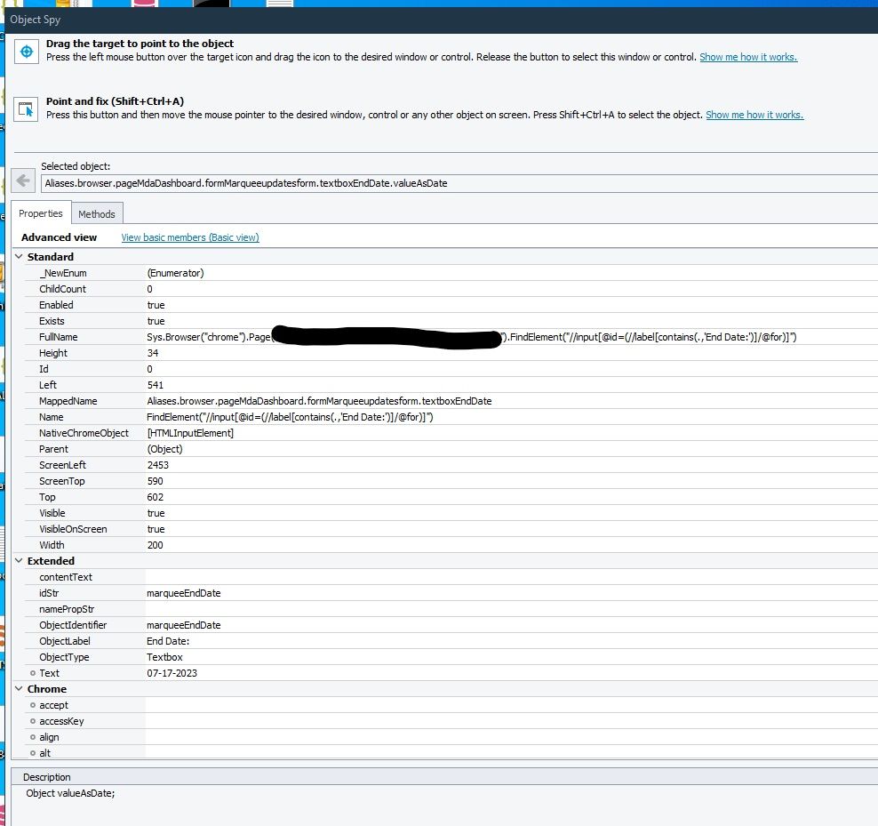Screen dimensions: 878x826
Task: Open View basic members (Basic view) link
Action: coord(190,237)
